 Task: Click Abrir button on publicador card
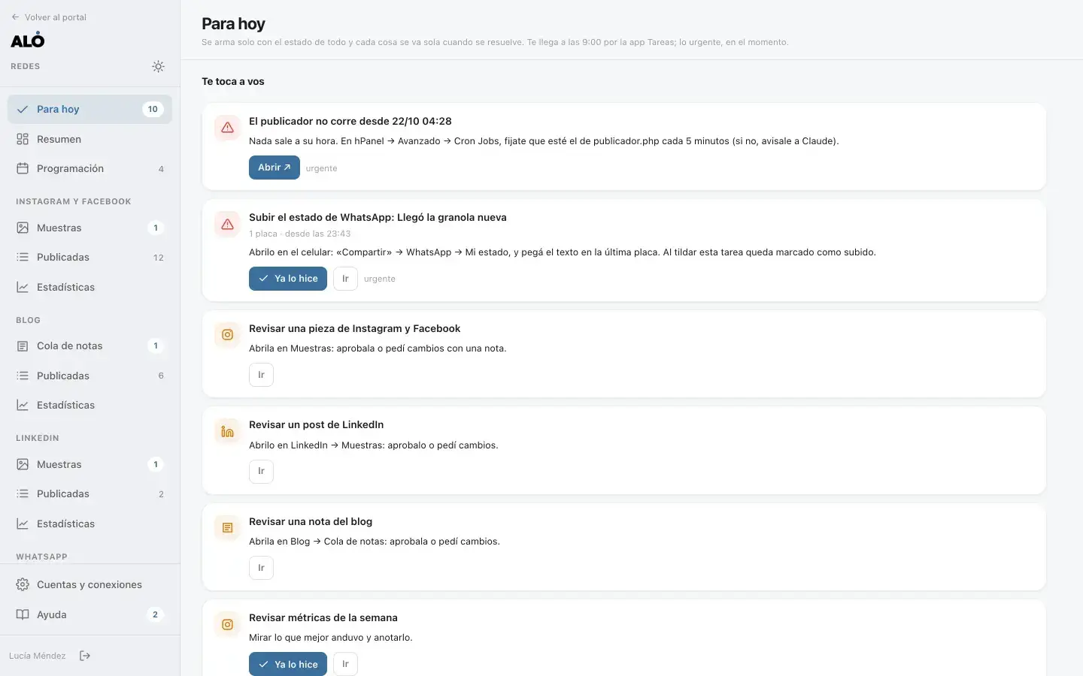(275, 167)
